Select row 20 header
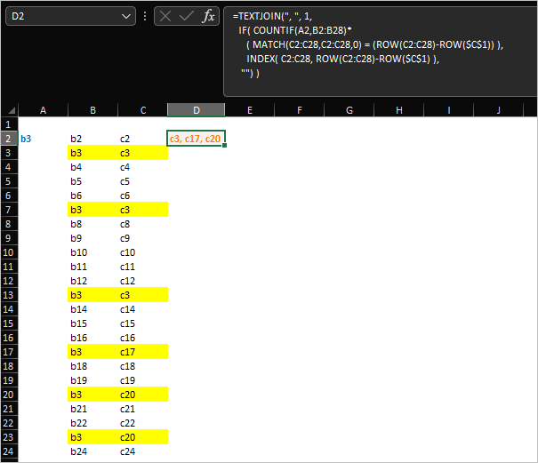This screenshot has width=538, height=463. [9, 395]
